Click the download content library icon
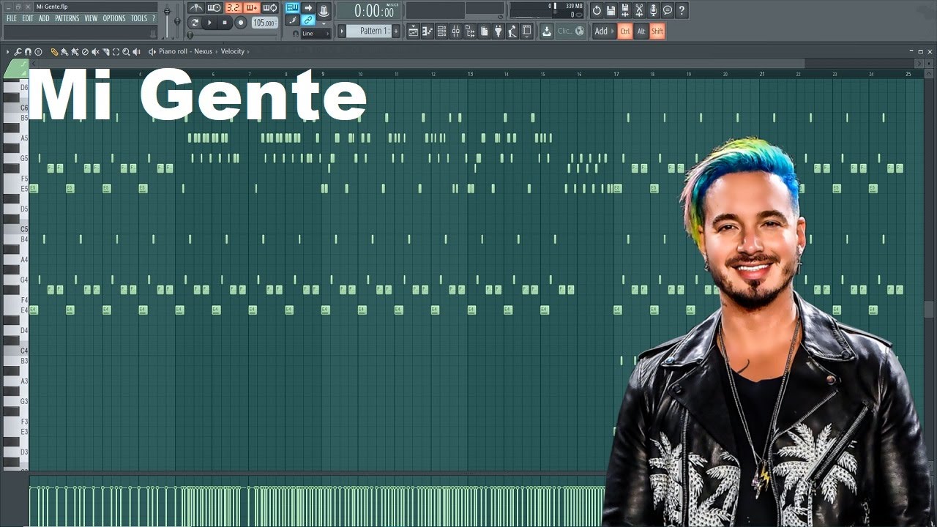This screenshot has height=527, width=937. click(547, 31)
